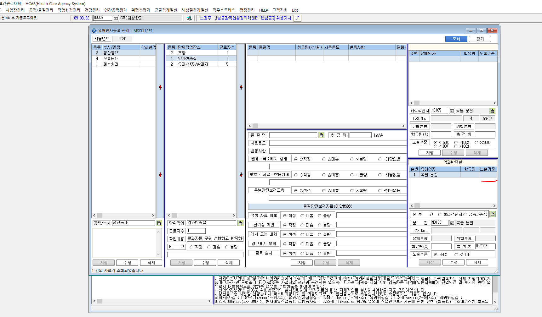Click the 근로자수 input field
The width and height of the screenshot is (542, 317).
pyautogui.click(x=196, y=231)
